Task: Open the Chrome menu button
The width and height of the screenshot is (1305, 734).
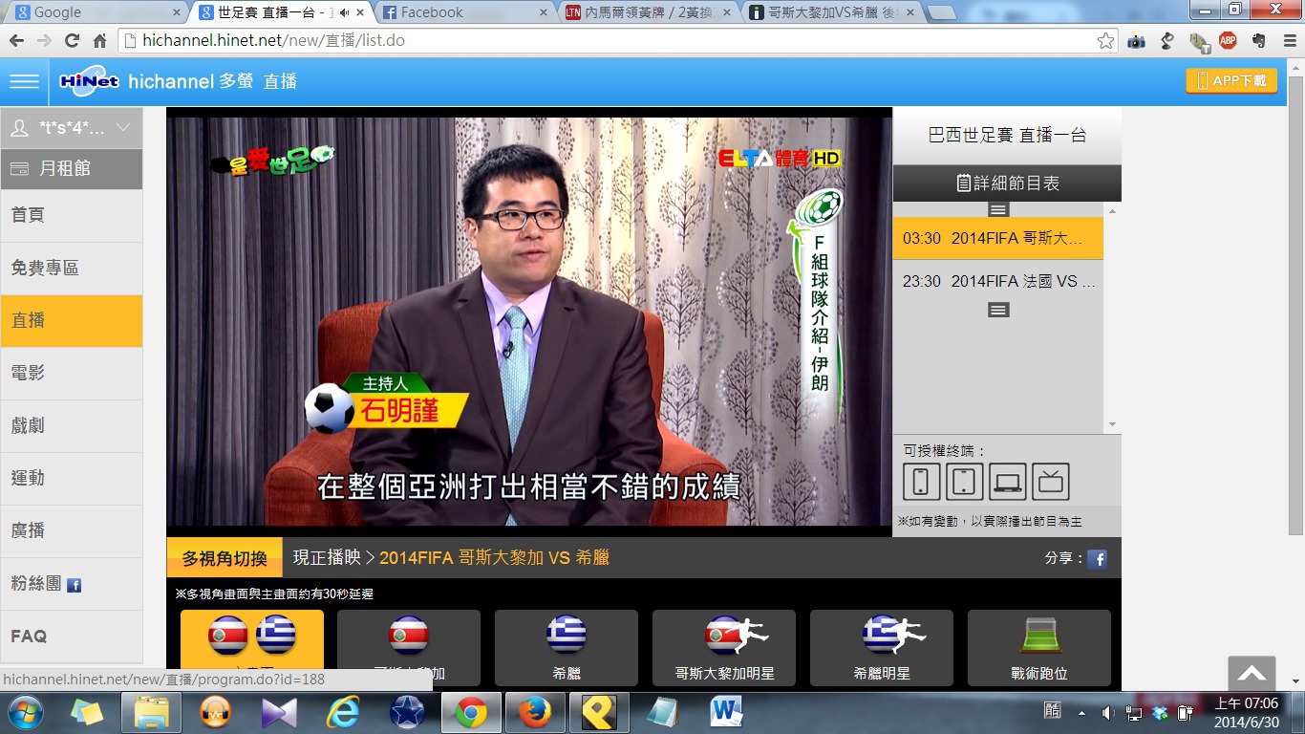Action: click(1288, 41)
